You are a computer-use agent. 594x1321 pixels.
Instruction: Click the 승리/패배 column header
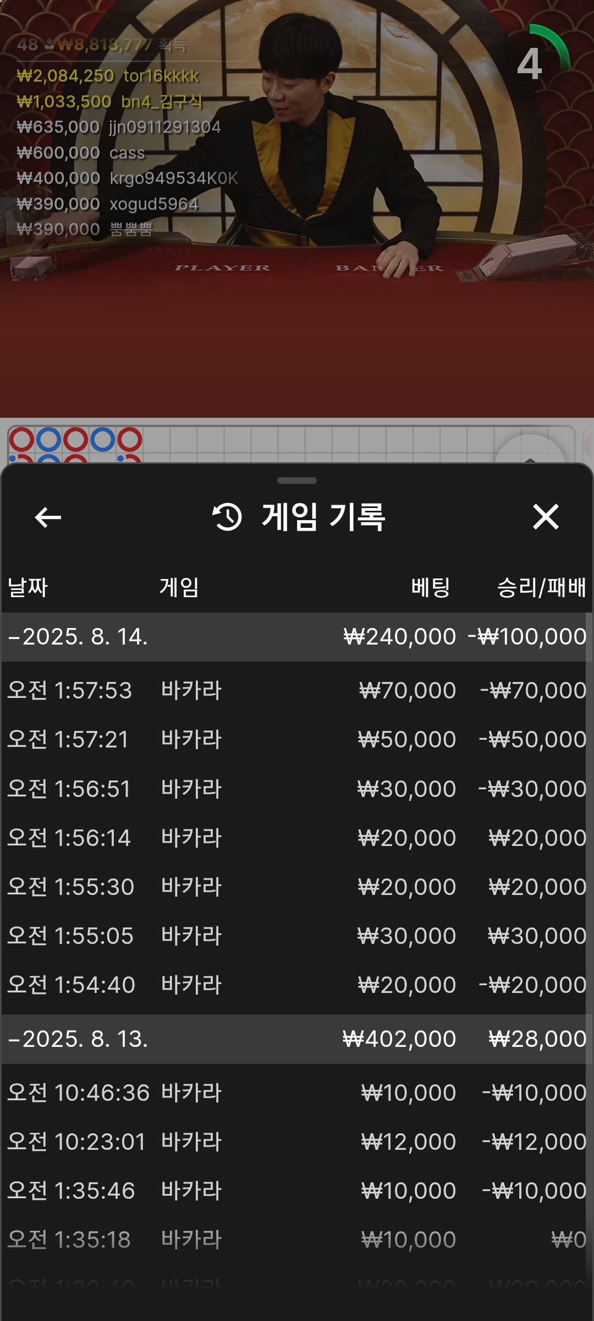(x=541, y=587)
